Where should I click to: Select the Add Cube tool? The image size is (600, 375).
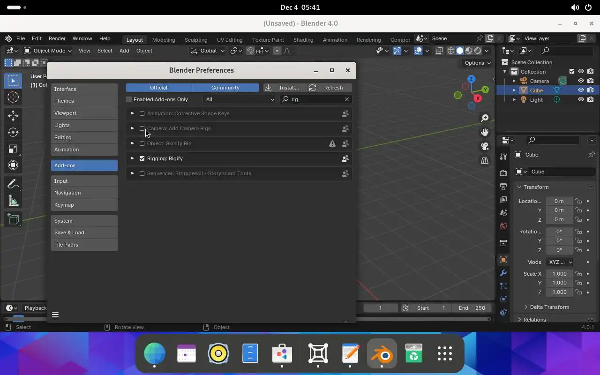click(x=13, y=219)
